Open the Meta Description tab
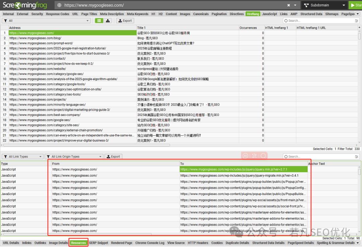The width and height of the screenshot is (362, 247). (x=112, y=14)
